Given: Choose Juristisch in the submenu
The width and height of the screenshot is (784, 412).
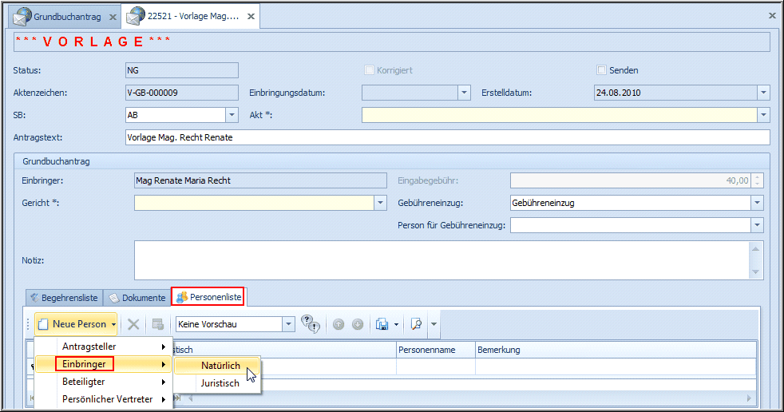Looking at the screenshot, I should click(x=220, y=383).
